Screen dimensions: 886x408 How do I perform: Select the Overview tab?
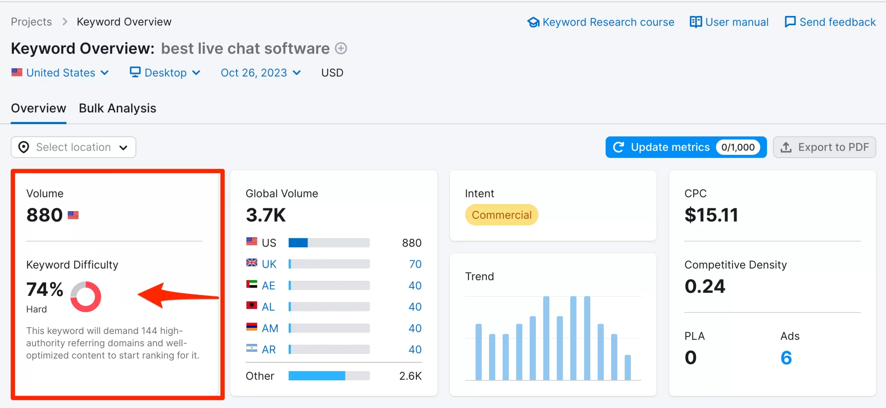point(38,108)
